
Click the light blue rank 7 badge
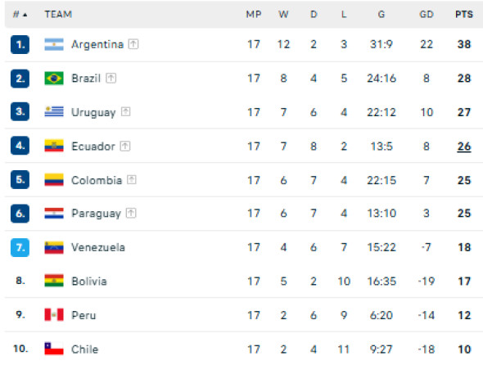[20, 247]
